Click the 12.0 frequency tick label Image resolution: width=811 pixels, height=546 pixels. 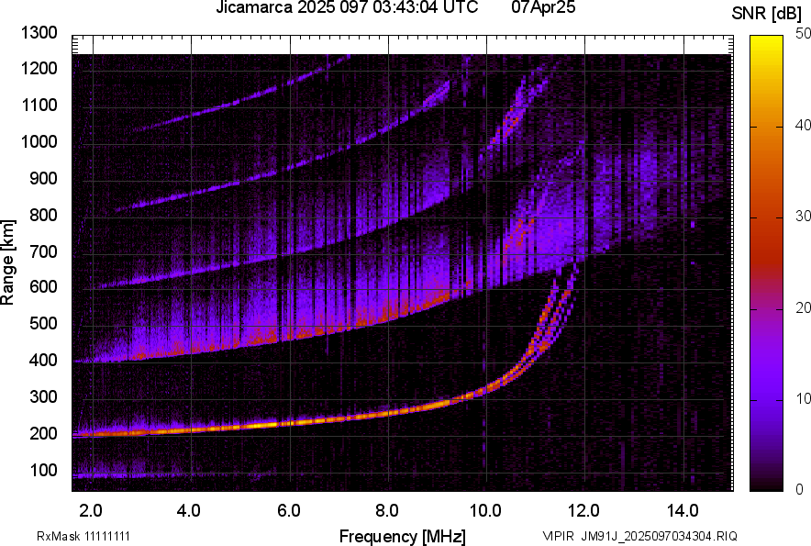[x=583, y=511]
